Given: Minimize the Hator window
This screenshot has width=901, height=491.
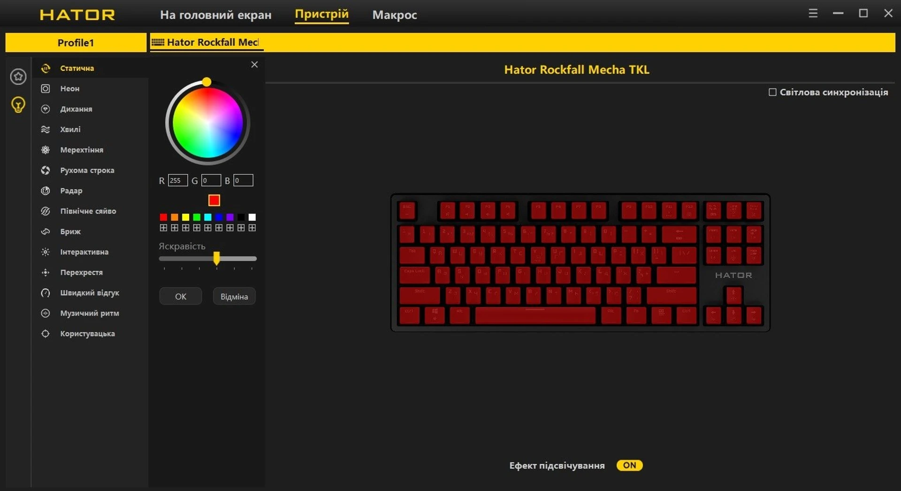Looking at the screenshot, I should pyautogui.click(x=838, y=14).
